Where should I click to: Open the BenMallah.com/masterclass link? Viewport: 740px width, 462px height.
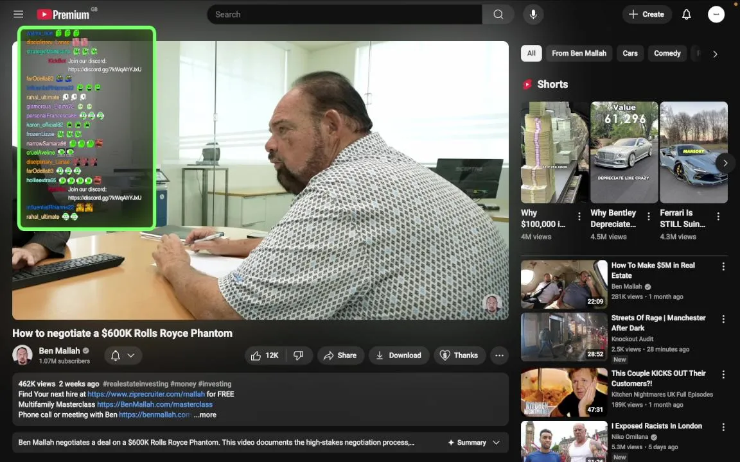point(155,404)
